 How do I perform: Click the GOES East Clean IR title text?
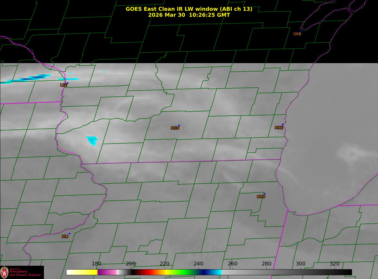pos(189,9)
